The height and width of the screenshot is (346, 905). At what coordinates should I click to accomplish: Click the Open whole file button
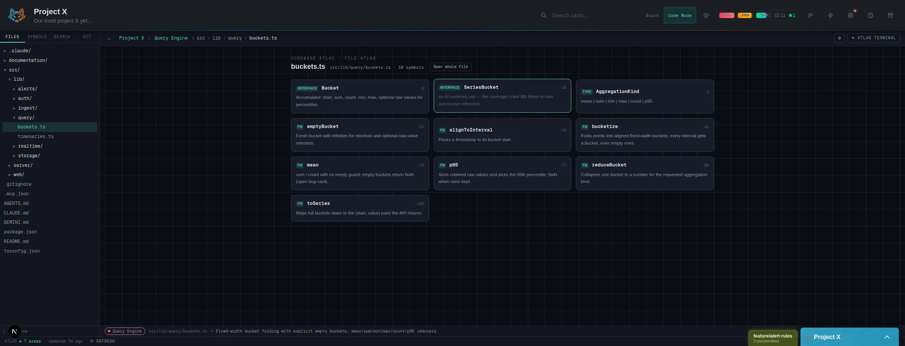click(x=451, y=67)
